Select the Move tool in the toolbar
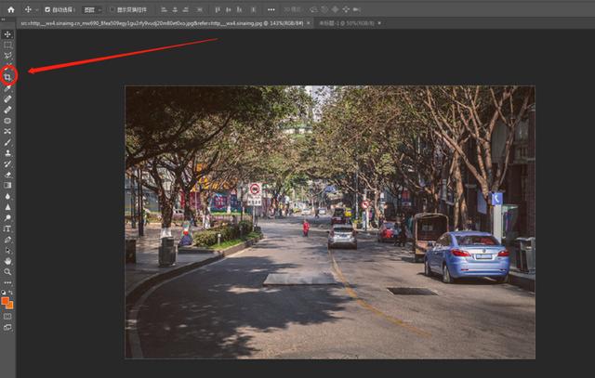 pos(7,33)
